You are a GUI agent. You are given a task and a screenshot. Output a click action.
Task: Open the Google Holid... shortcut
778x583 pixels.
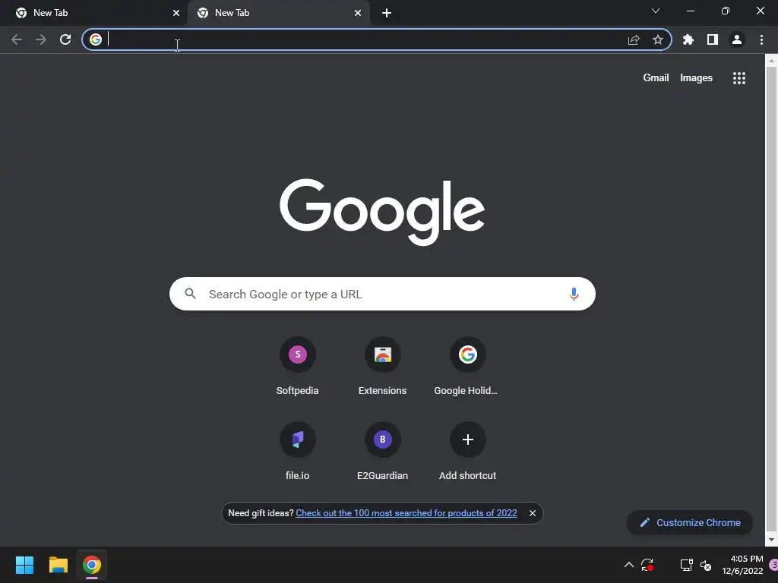point(467,367)
